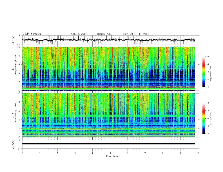Click the ch.1 spectrogram panel
223x172 pixels.
pos(109,69)
